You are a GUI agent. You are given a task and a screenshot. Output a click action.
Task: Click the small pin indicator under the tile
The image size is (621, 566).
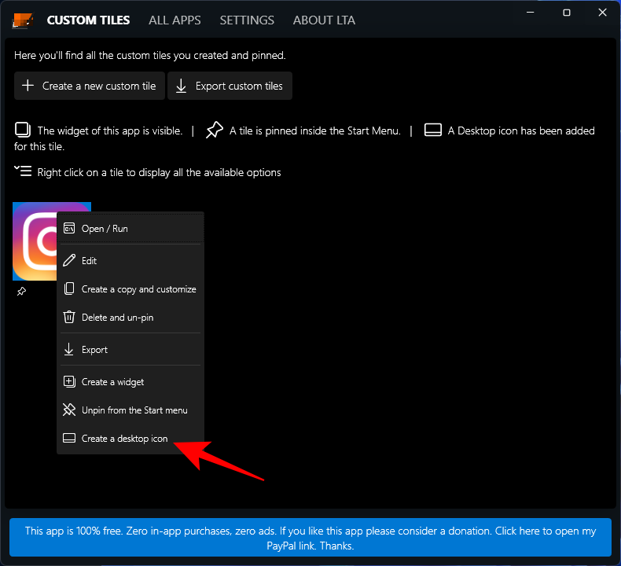(x=21, y=292)
